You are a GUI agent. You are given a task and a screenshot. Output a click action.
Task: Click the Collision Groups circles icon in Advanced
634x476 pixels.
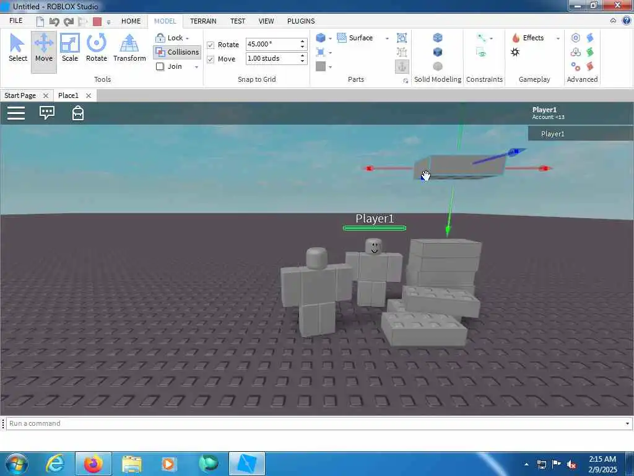coord(575,52)
